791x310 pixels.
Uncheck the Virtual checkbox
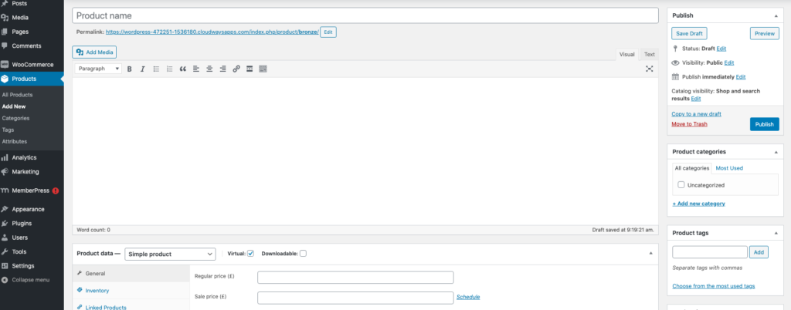[250, 254]
